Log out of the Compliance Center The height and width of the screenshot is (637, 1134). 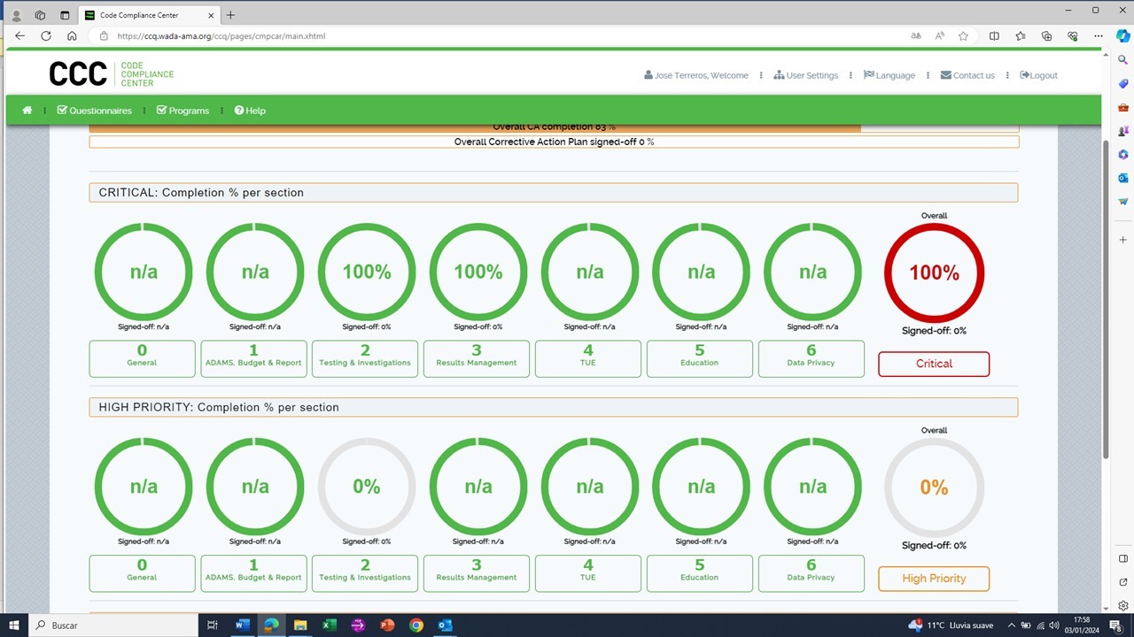click(x=1038, y=75)
